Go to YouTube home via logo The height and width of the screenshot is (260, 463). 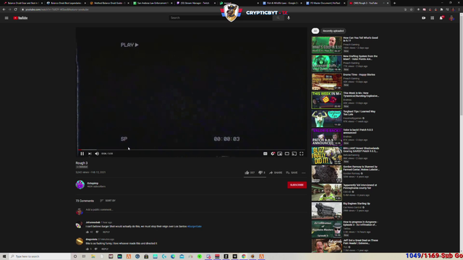pos(20,18)
